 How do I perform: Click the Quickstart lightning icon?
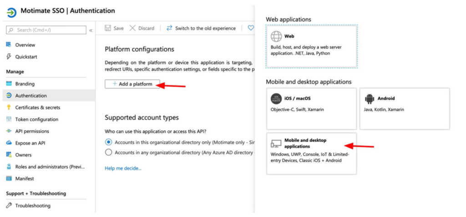[x=9, y=57]
